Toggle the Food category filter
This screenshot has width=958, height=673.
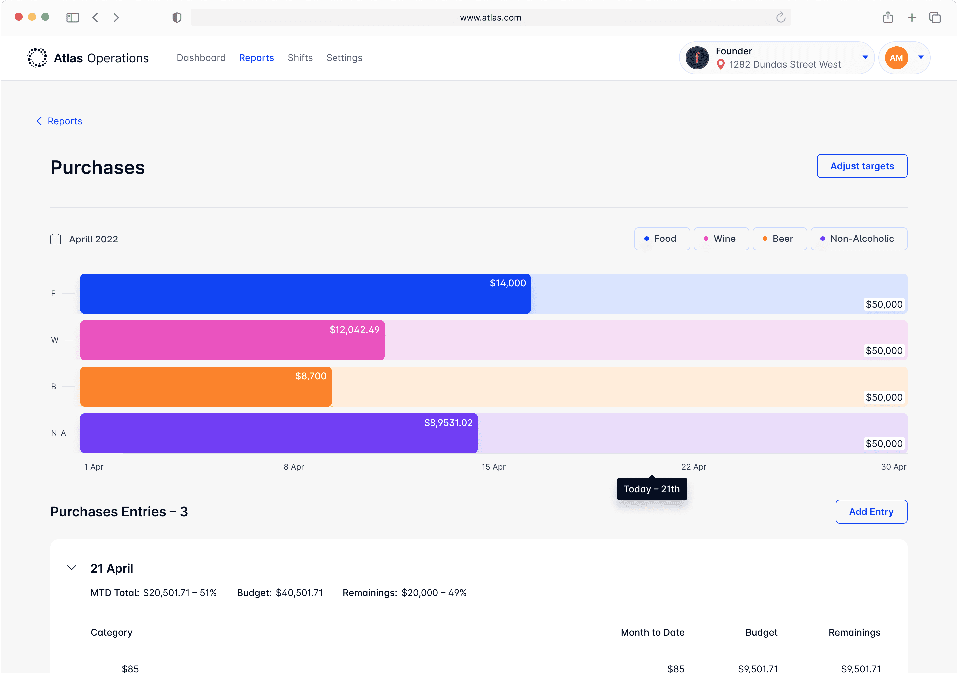pos(662,239)
